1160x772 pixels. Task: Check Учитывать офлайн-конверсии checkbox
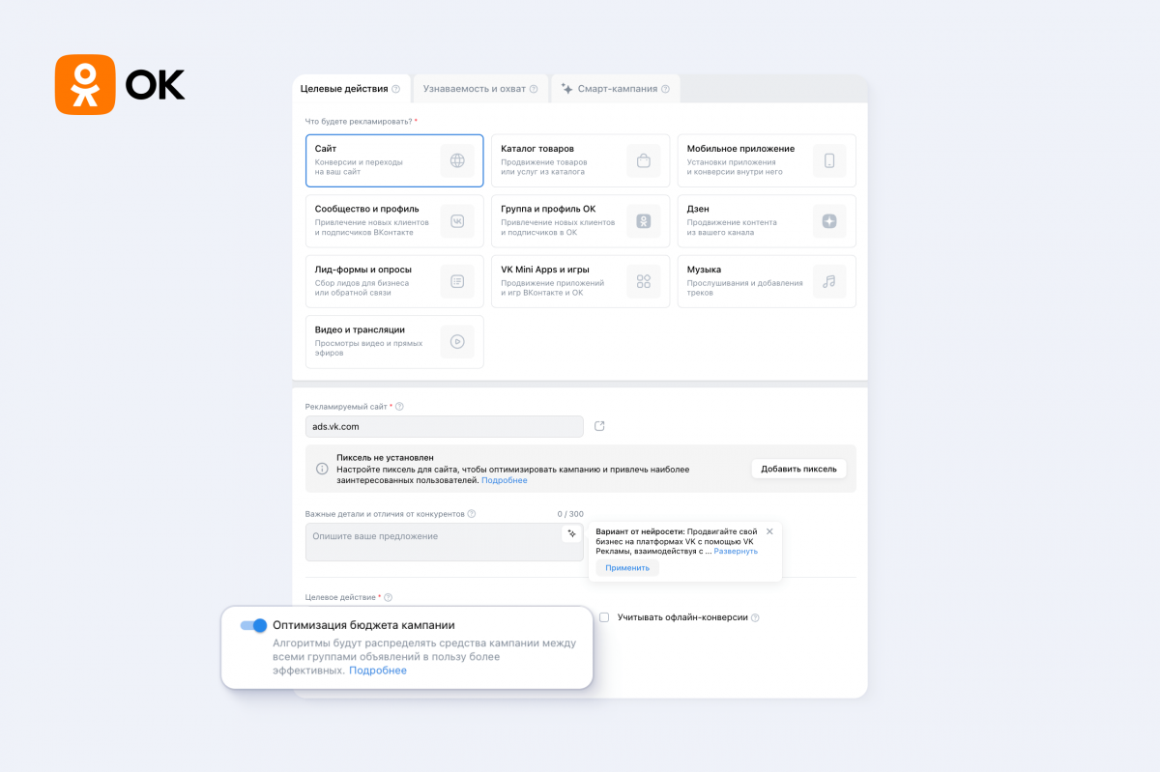604,617
